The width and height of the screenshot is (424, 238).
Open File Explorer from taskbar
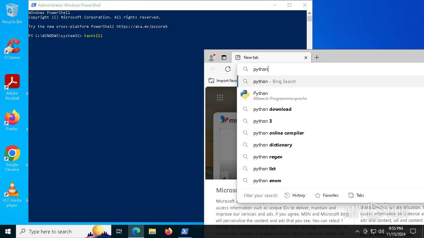point(152,231)
